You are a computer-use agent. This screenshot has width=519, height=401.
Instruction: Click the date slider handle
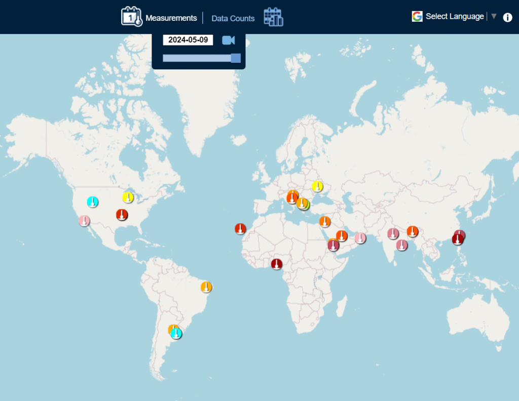tap(235, 58)
